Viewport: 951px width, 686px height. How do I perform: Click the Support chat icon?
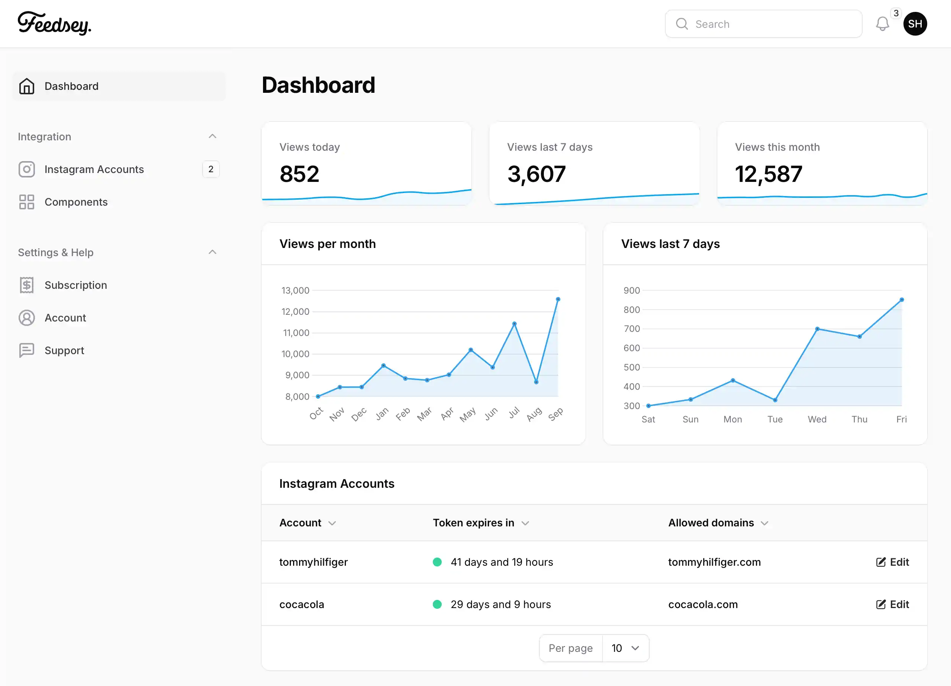[26, 350]
